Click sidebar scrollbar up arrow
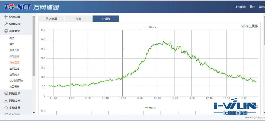The height and width of the screenshot is (121, 265). tap(34, 15)
